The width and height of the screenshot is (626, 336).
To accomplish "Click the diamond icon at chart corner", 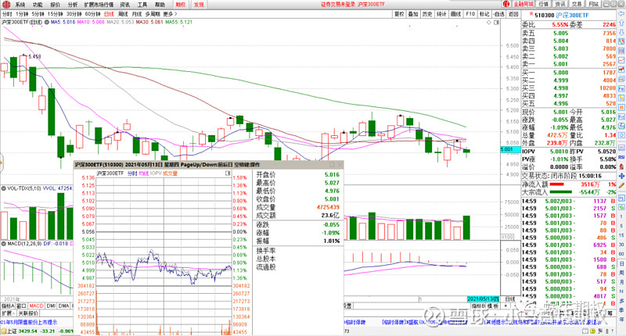I will (488, 23).
